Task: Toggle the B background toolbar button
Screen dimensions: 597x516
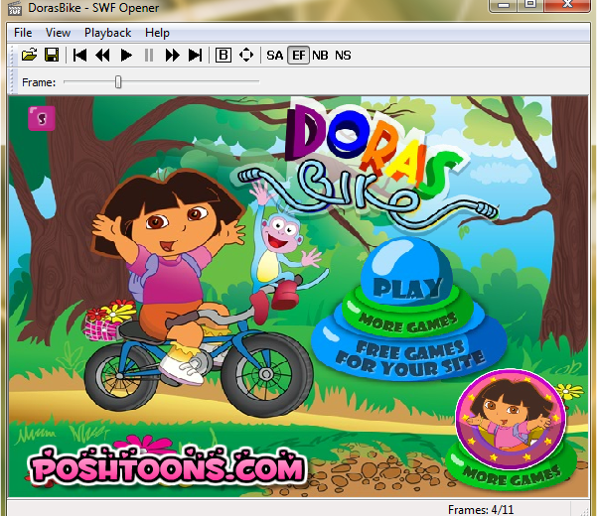Action: pos(224,56)
